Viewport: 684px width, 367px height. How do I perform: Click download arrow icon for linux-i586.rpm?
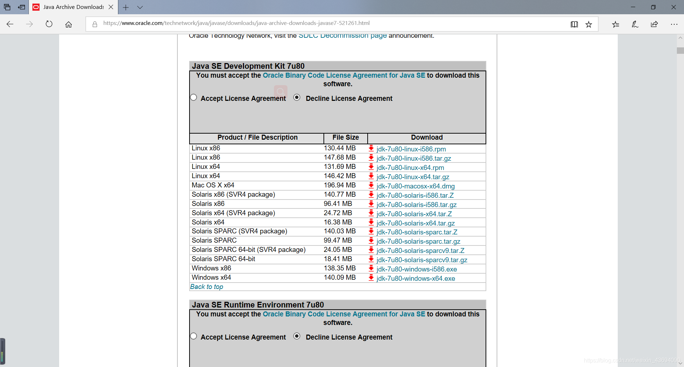pyautogui.click(x=371, y=148)
